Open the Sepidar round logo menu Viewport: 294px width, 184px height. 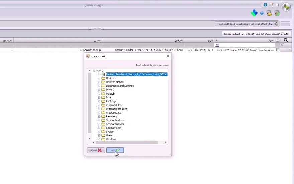coord(286,7)
